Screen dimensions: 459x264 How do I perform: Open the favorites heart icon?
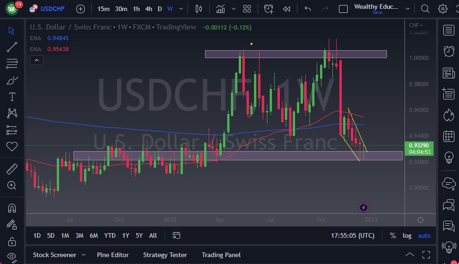12,147
